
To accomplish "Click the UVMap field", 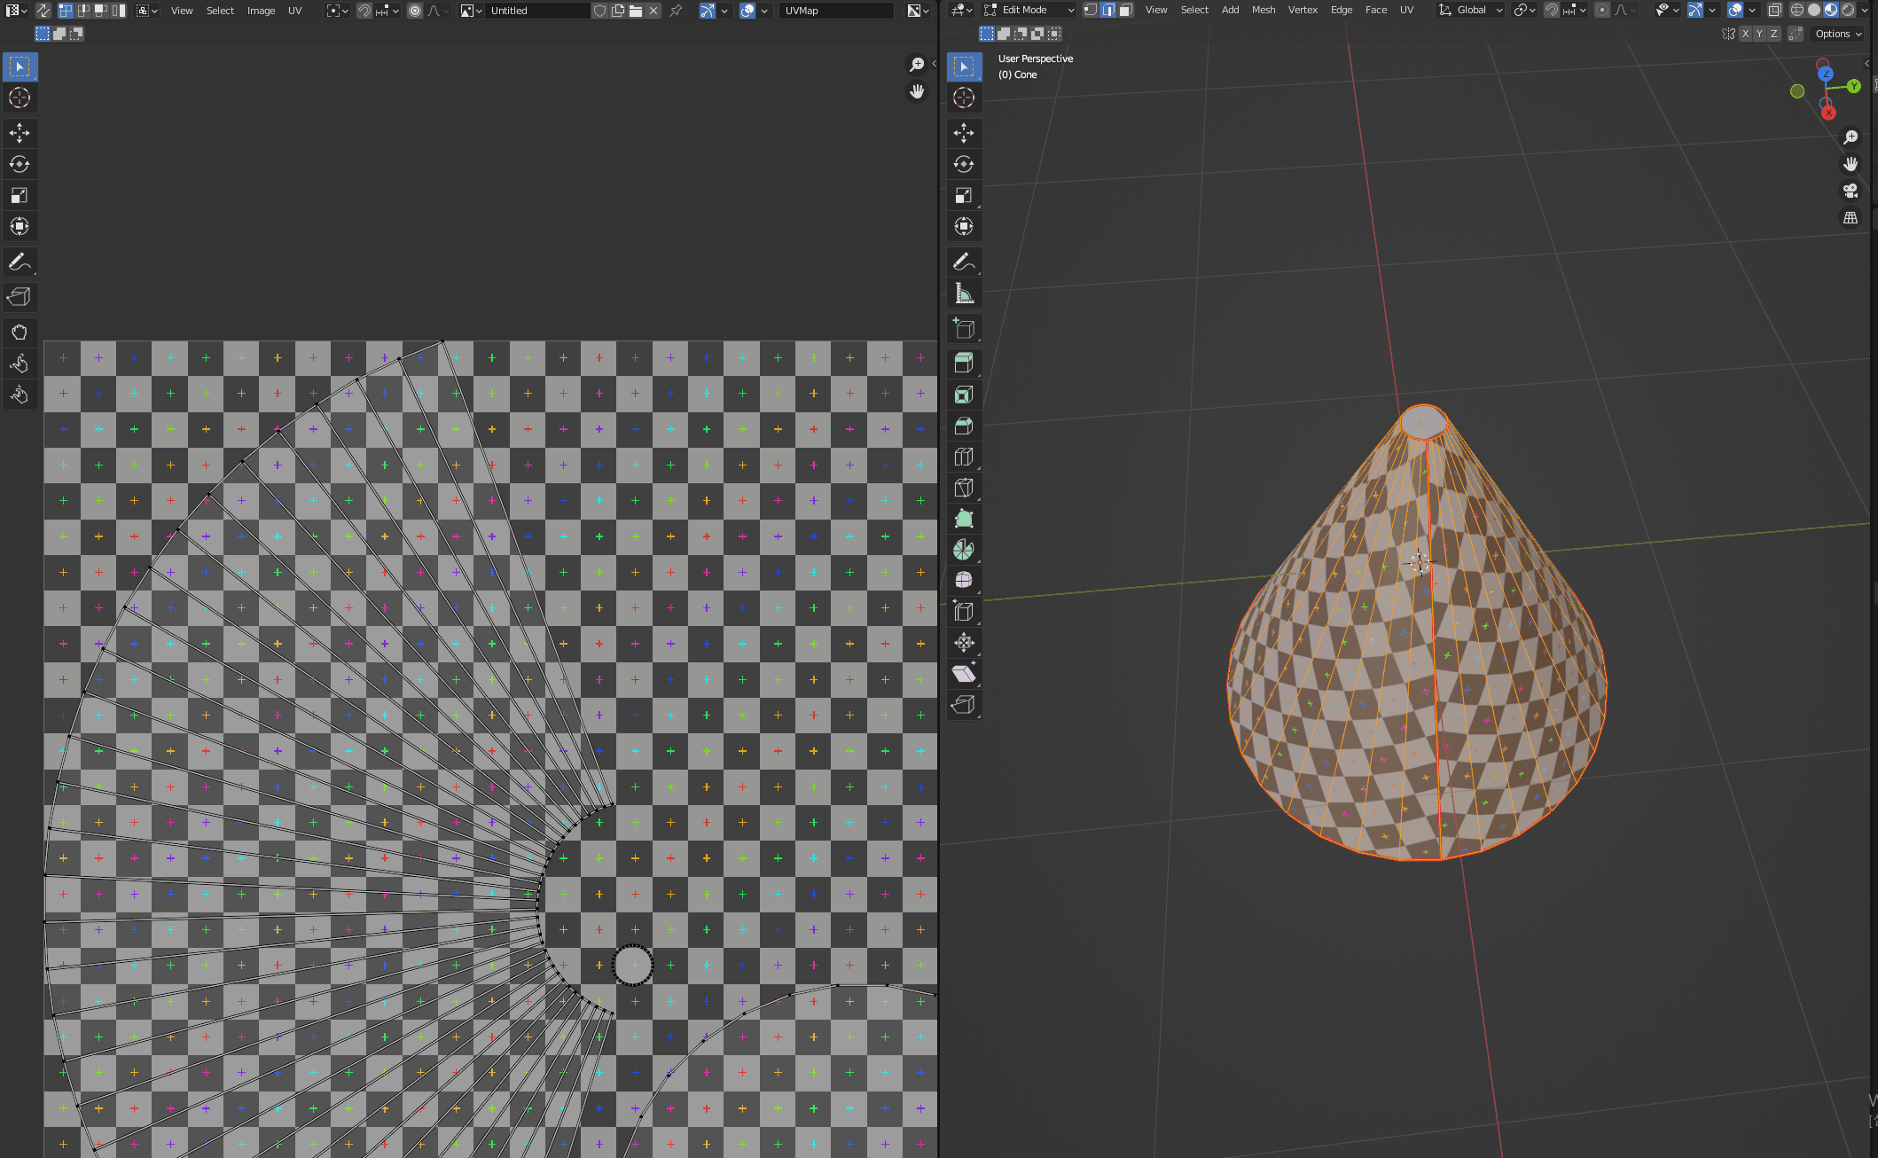I will coord(835,11).
